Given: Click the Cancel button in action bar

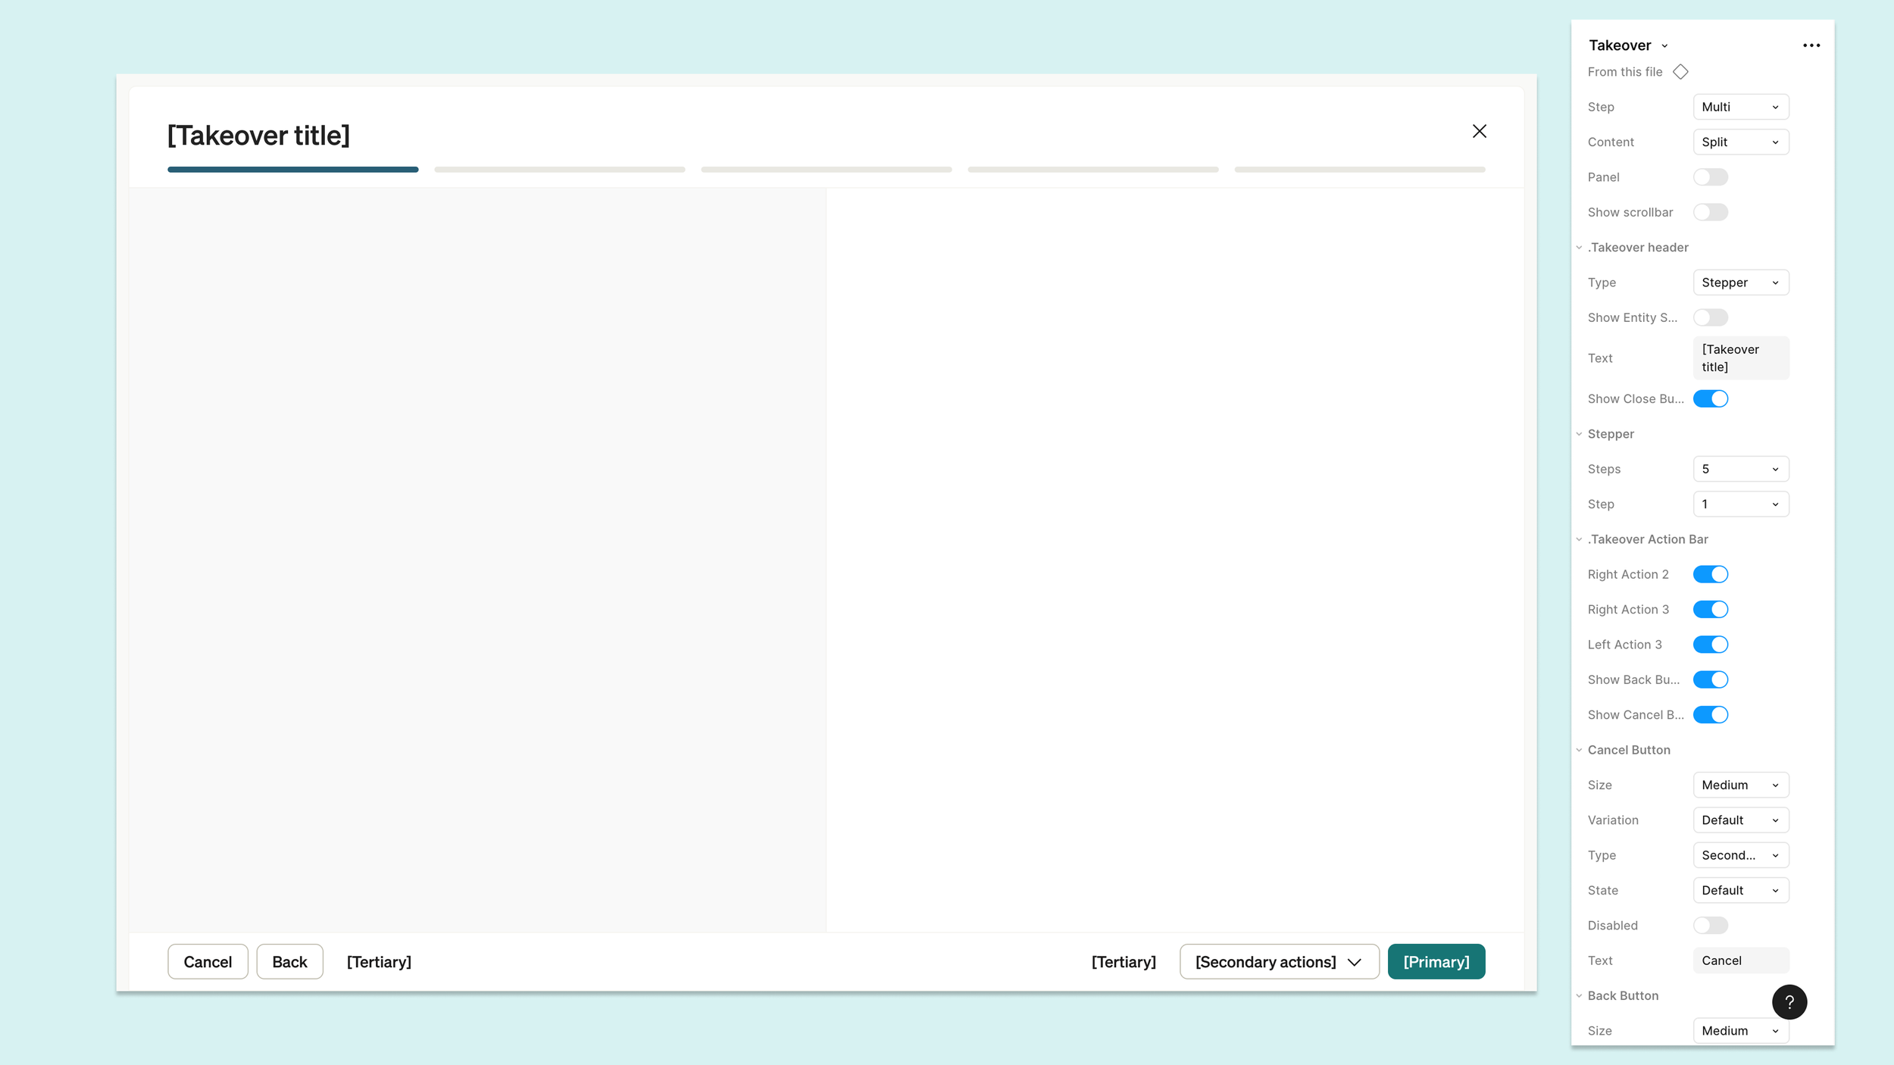Looking at the screenshot, I should [x=208, y=961].
